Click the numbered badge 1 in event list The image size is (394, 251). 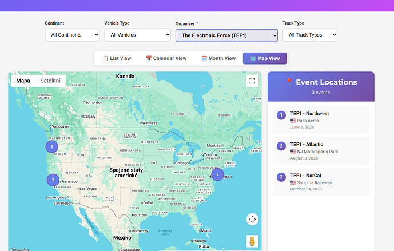281,115
